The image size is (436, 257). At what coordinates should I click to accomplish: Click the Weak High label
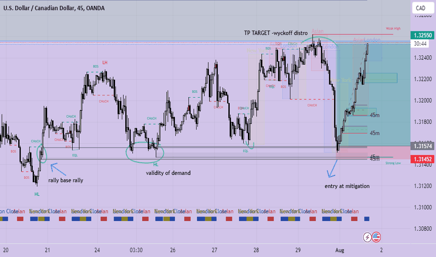[393, 29]
